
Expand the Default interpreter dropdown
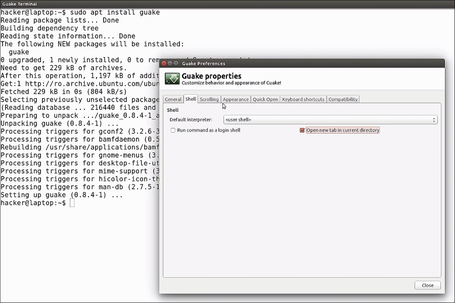331,119
